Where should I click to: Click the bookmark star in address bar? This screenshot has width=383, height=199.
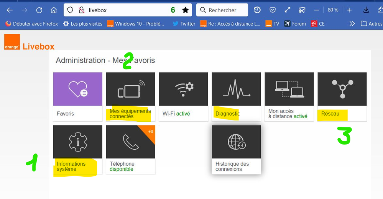pos(185,10)
